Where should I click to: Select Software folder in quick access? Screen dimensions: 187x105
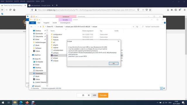tap(38, 48)
